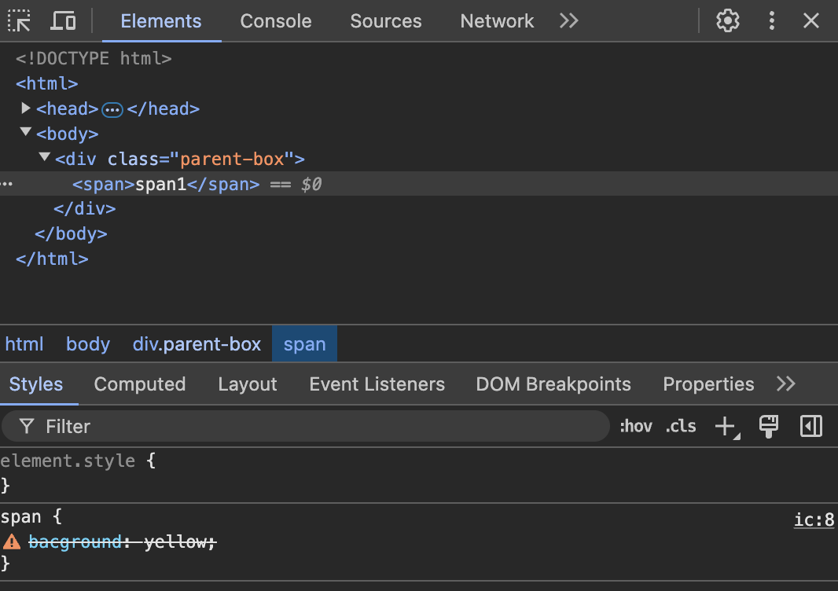Viewport: 838px width, 591px height.
Task: Toggle the :hov element state panel
Action: click(636, 427)
